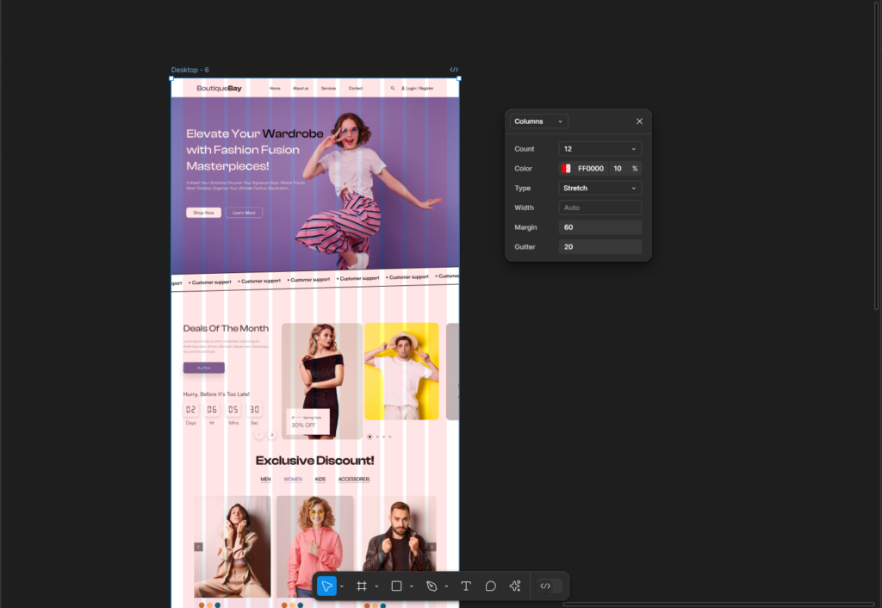This screenshot has height=608, width=882.
Task: Edit the grid opacity value 10
Action: click(618, 169)
